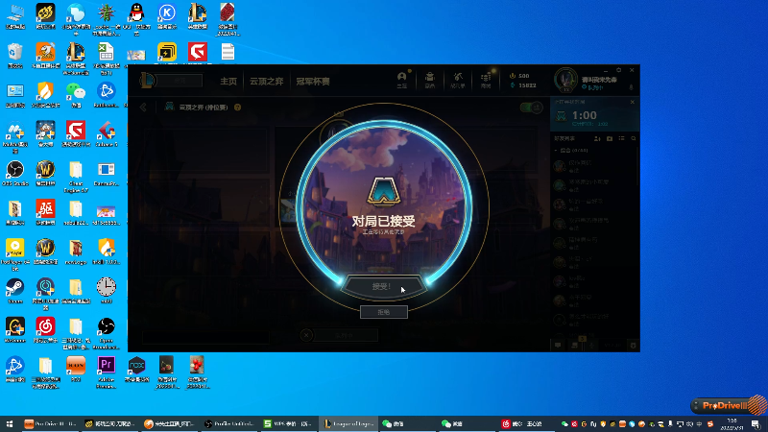The image size is (768, 432).
Task: Switch to the 云顶之弈 tab
Action: point(267,82)
